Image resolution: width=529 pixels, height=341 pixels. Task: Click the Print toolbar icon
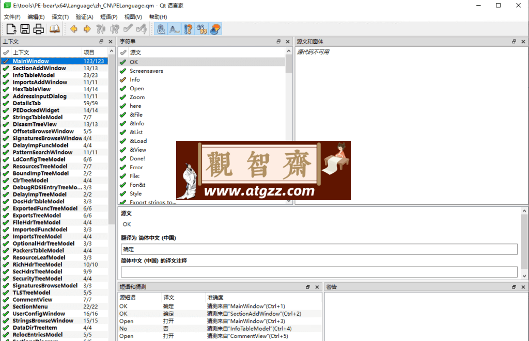click(x=38, y=29)
